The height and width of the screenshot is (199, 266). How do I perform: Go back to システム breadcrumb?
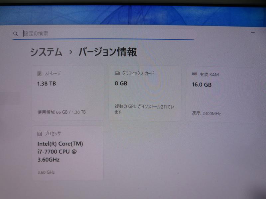coord(46,52)
